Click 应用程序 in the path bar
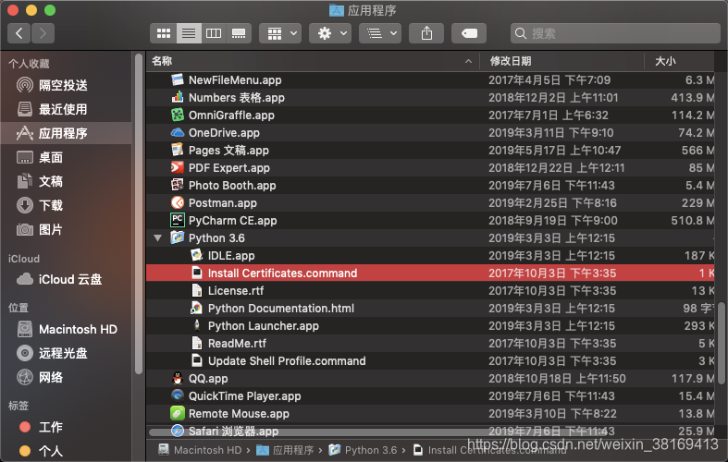 pos(286,450)
